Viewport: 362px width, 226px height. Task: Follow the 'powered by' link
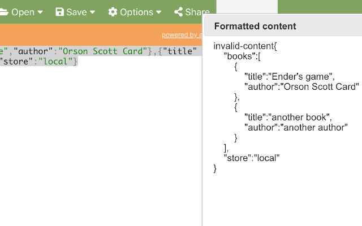[182, 35]
